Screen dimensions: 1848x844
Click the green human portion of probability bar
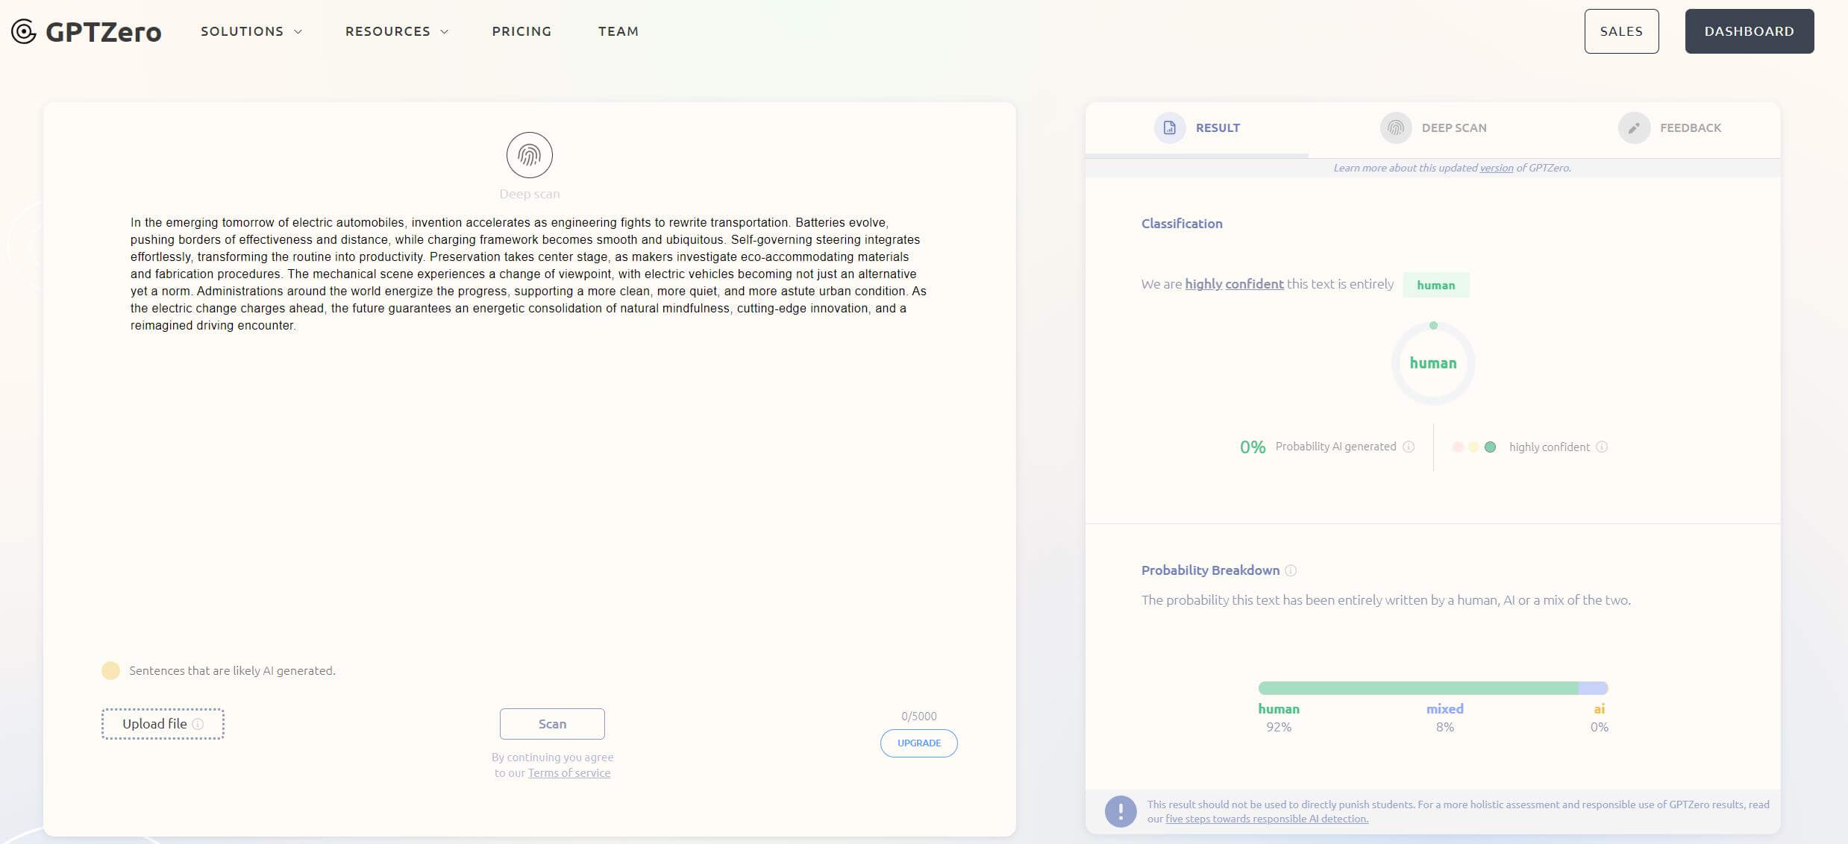click(x=1418, y=688)
